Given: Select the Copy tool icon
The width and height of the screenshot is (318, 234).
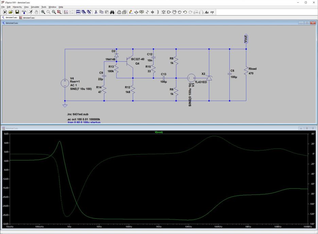Looking at the screenshot, I should click(x=101, y=12).
